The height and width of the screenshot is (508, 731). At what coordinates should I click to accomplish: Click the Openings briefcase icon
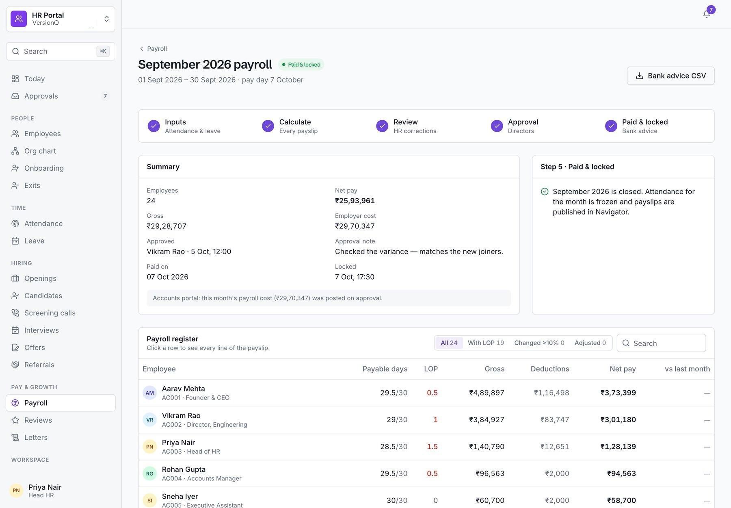15,278
